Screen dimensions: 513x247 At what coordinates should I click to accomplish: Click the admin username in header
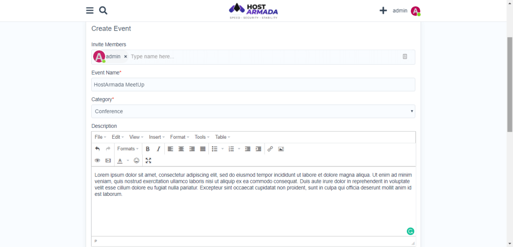[x=400, y=11]
